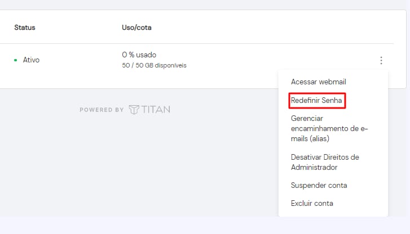Choose Gerenciar encaminhamento de e-mails (alias)
Screen dimensions: 410x234
click(329, 128)
